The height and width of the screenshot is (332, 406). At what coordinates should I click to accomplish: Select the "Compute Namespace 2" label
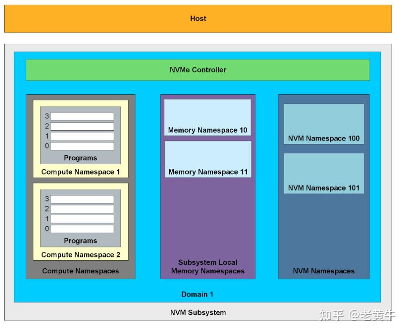tap(81, 255)
